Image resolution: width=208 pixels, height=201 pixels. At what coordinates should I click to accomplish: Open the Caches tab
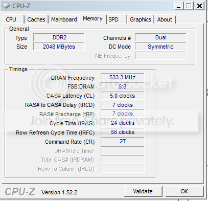click(x=36, y=19)
